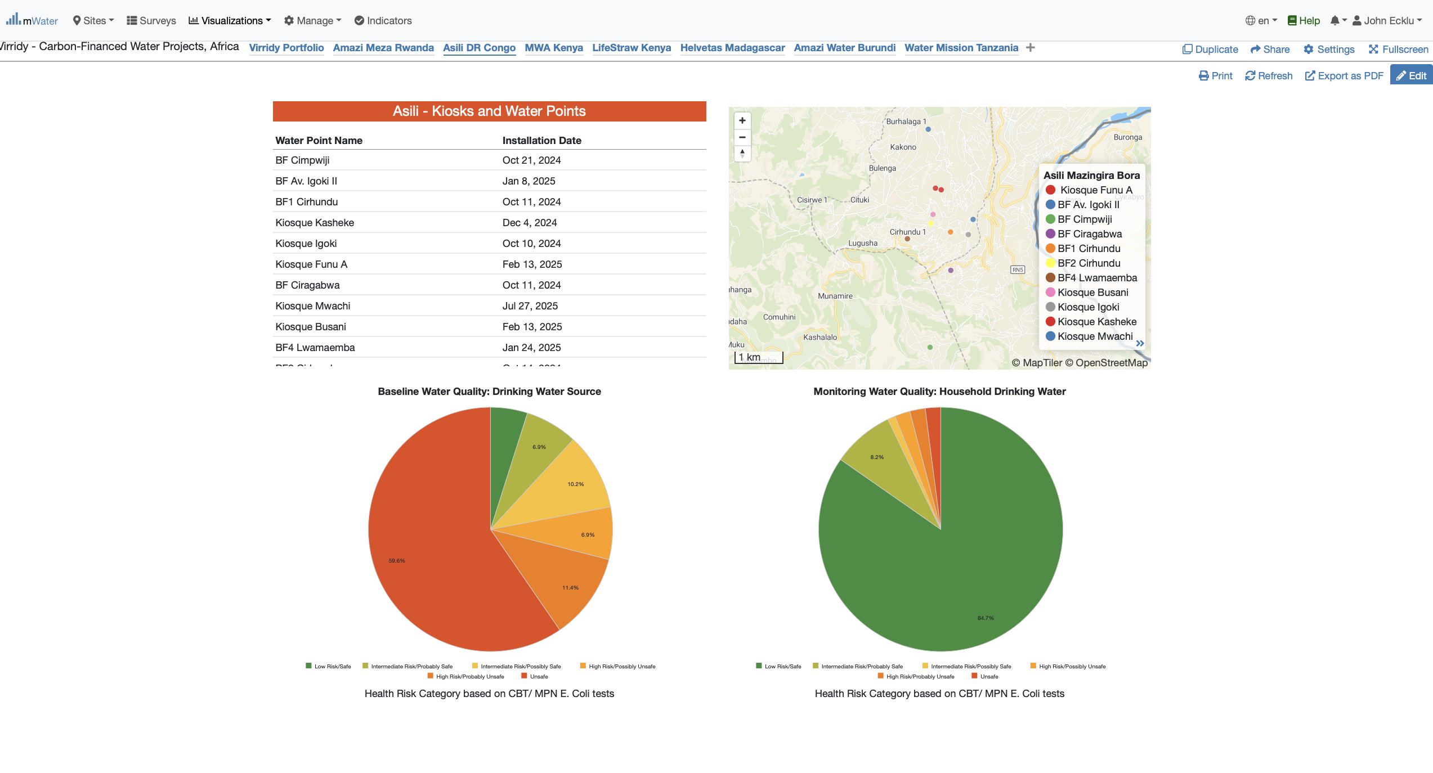The width and height of the screenshot is (1433, 773).
Task: Open the Help link
Action: (1304, 20)
